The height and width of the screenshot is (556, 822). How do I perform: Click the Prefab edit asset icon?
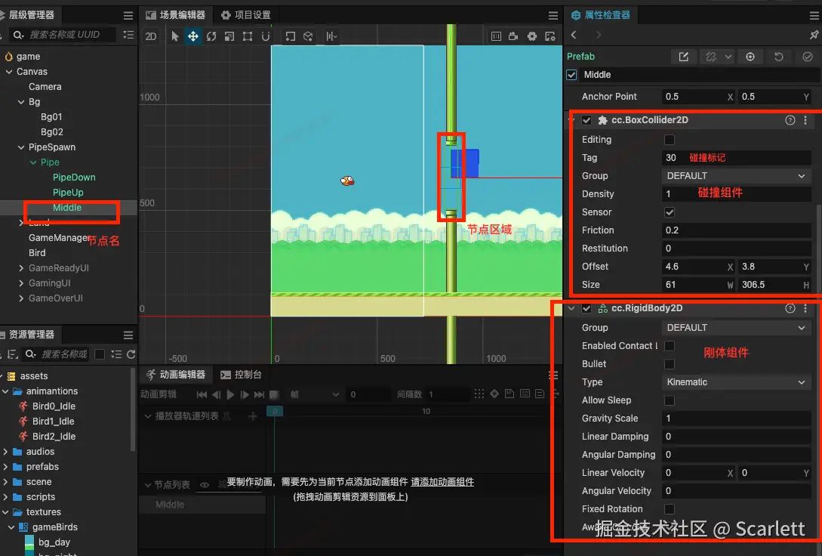[684, 57]
